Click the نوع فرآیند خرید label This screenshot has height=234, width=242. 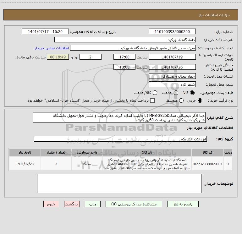tap(220, 101)
